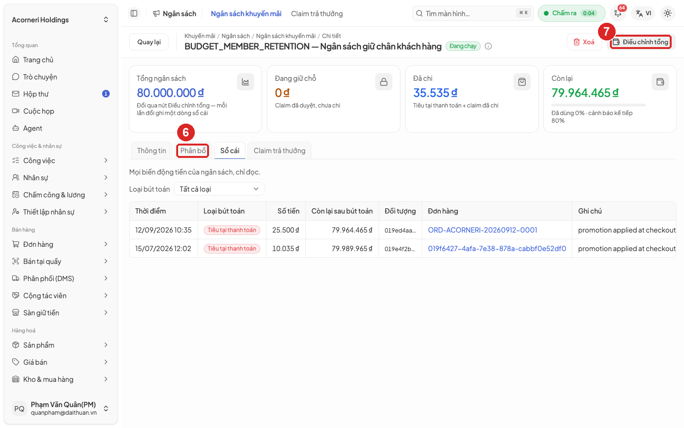Click the info icon beside Đang chạy
This screenshot has width=684, height=428.
tap(488, 46)
